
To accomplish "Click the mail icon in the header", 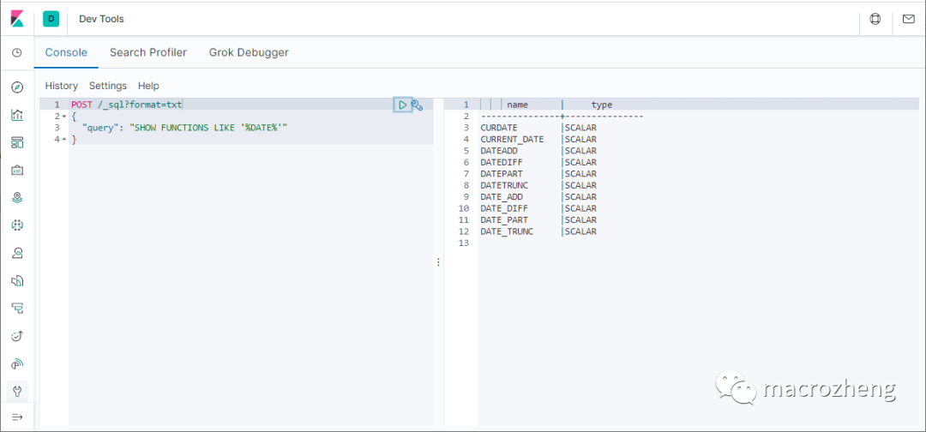I will pos(909,18).
